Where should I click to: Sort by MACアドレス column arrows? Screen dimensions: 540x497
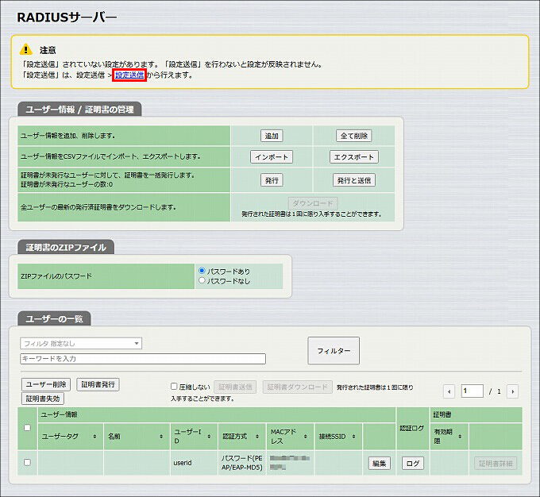[x=305, y=437]
